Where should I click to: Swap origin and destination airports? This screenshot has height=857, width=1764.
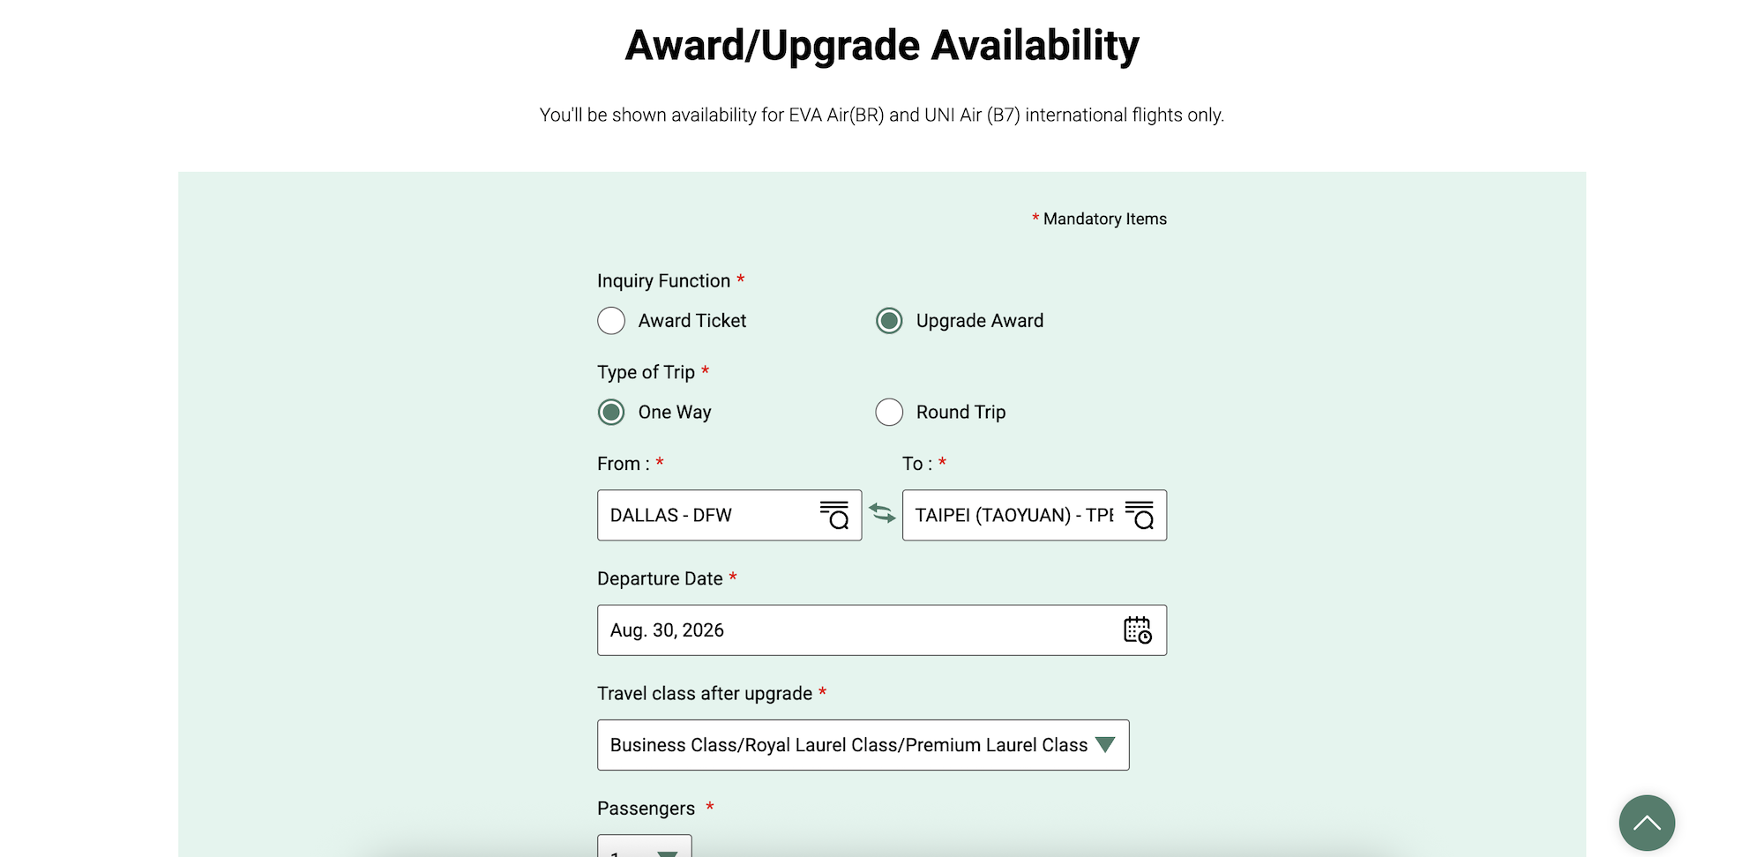click(x=882, y=513)
